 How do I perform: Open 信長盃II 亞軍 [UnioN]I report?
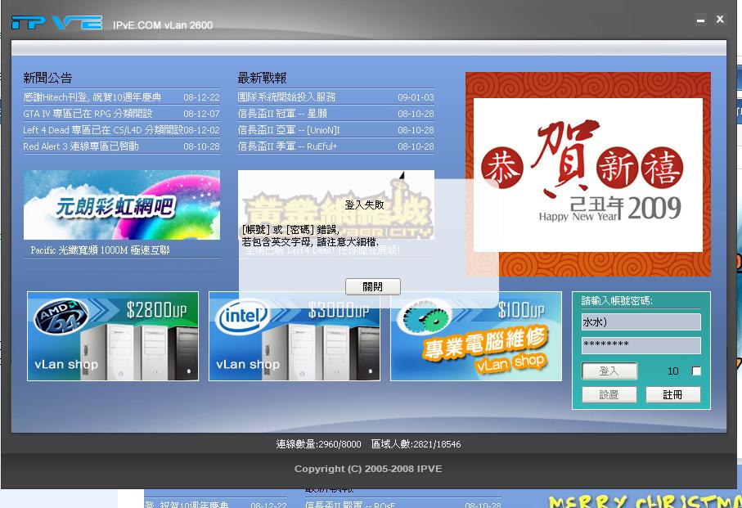tap(335, 129)
